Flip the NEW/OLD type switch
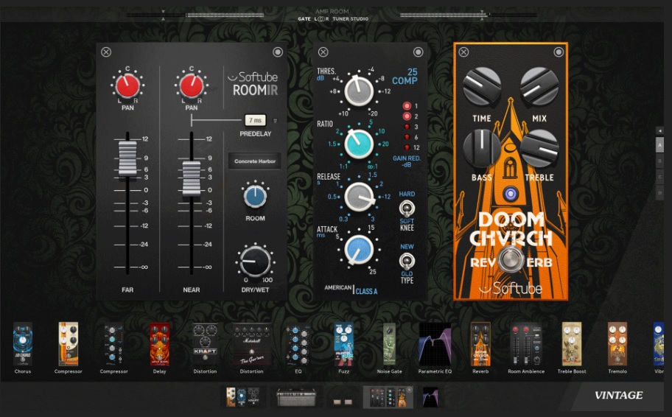Screen dimensions: 672x417 406,261
